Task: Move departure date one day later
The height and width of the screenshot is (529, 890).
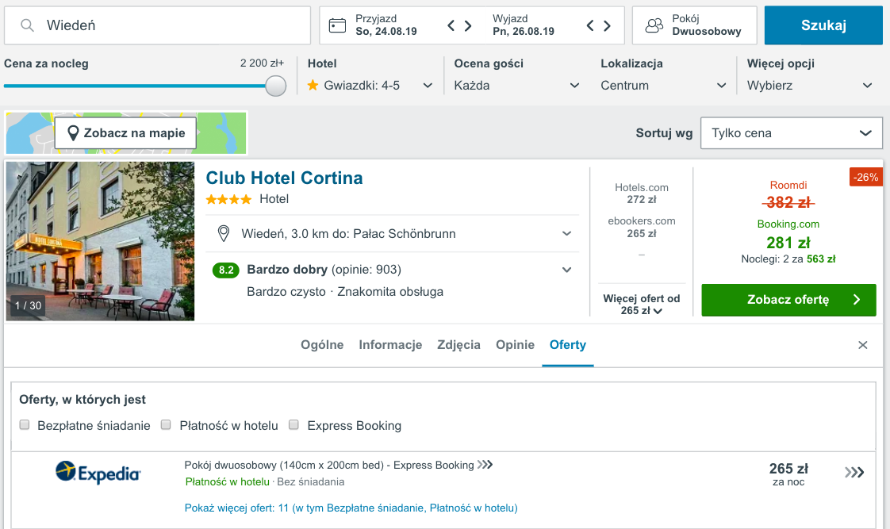Action: [608, 25]
